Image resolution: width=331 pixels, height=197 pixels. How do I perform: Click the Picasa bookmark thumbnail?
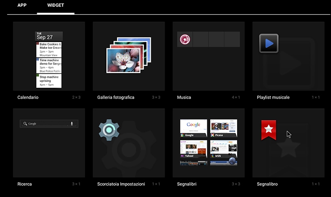pyautogui.click(x=223, y=128)
